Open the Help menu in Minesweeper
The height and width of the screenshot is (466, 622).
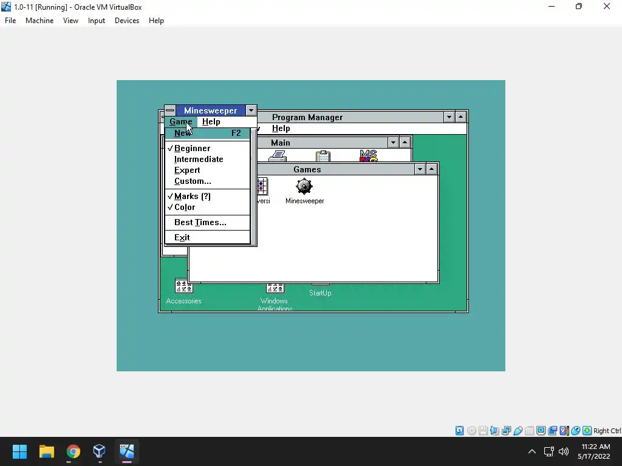[211, 121]
